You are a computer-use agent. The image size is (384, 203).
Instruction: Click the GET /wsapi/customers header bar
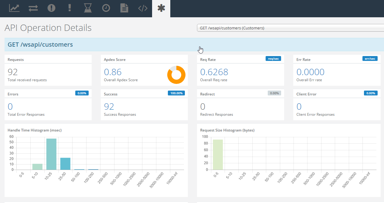(194, 45)
